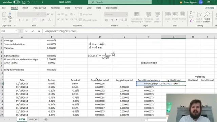Open the File menu
The height and width of the screenshot is (122, 217).
point(4,8)
